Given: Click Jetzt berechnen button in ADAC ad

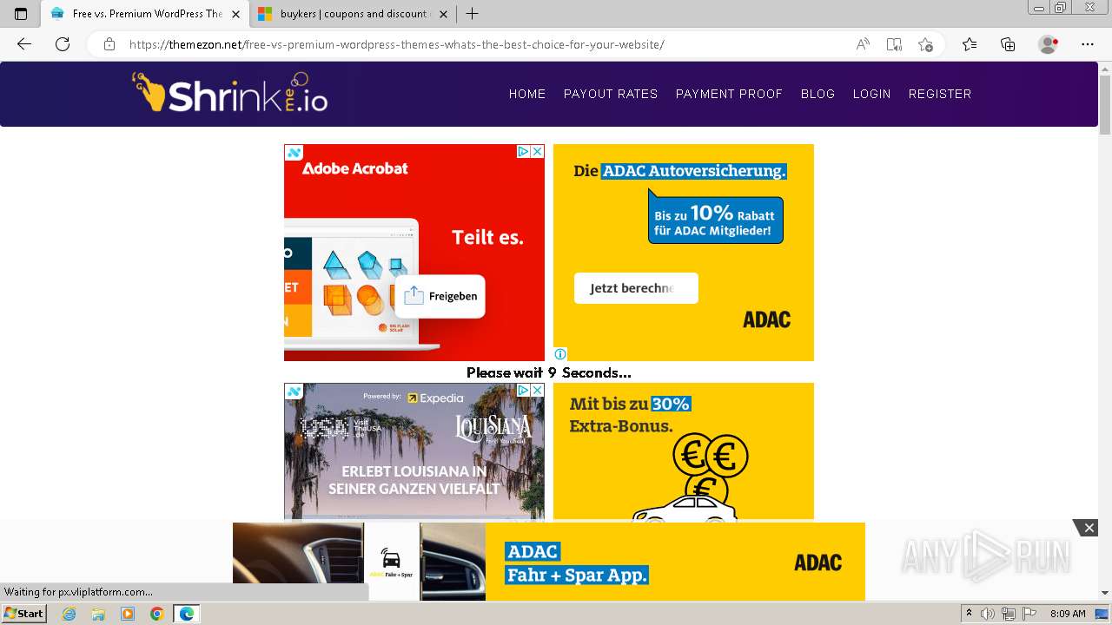Looking at the screenshot, I should click(636, 288).
